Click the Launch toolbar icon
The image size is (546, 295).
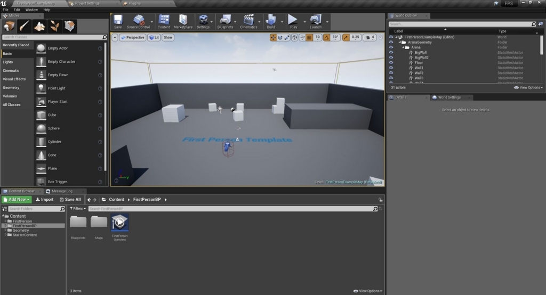point(316,22)
